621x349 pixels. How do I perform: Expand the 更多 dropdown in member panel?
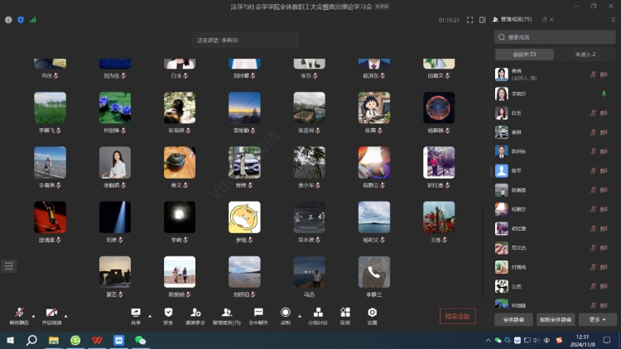(598, 319)
